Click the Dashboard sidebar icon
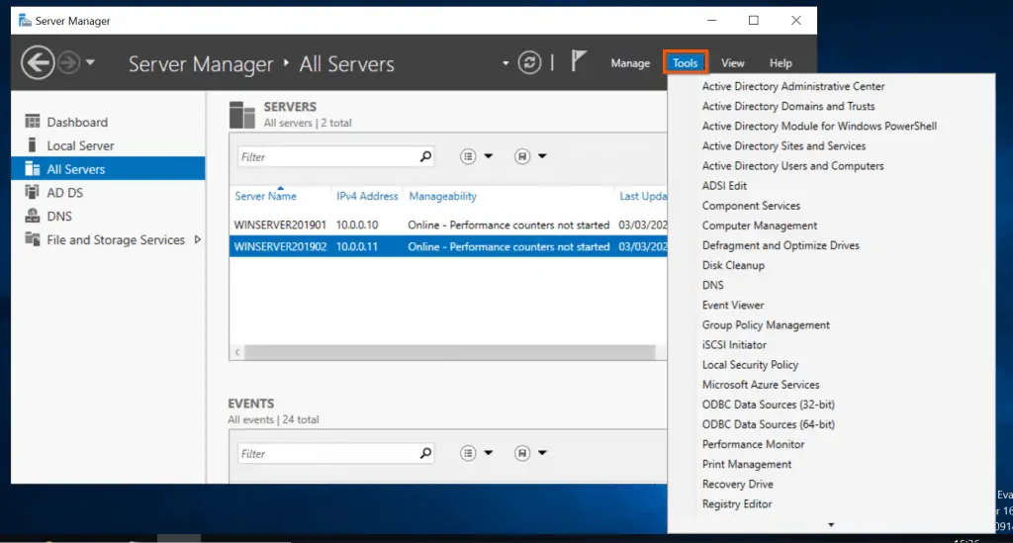This screenshot has height=543, width=1013. pos(32,122)
